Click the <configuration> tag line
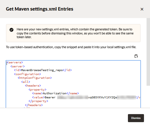Viewport: 150px width, 127px height. 28,74
